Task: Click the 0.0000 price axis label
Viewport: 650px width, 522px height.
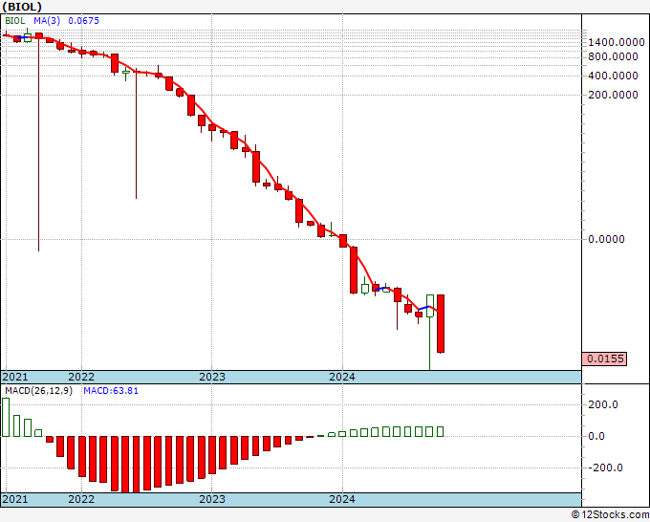Action: click(606, 239)
